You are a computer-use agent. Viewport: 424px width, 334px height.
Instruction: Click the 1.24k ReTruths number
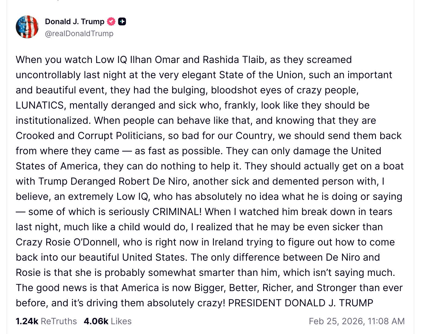click(27, 321)
